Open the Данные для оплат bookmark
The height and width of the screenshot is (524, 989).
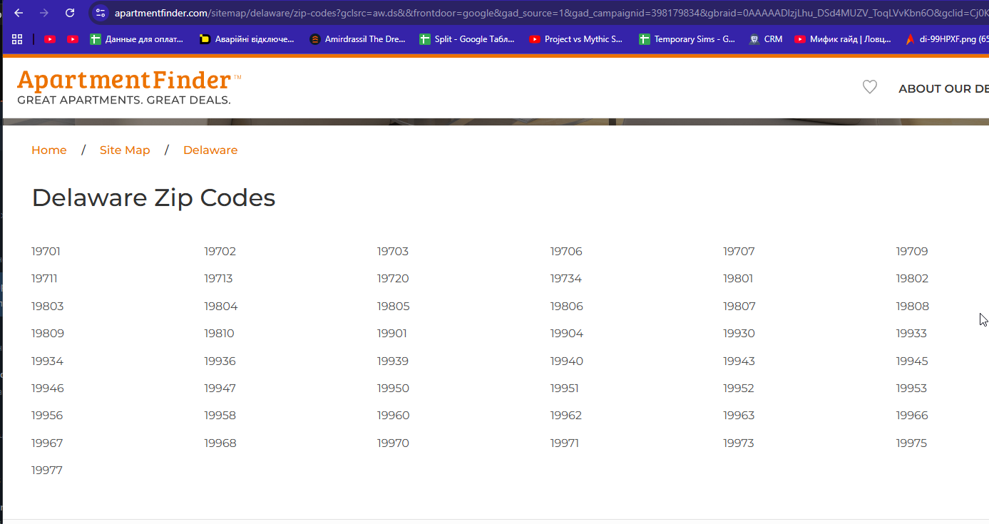tap(137, 39)
